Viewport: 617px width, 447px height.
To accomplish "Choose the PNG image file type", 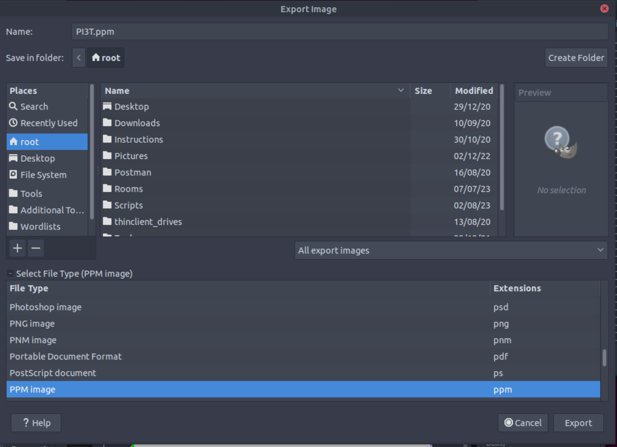I will 303,324.
